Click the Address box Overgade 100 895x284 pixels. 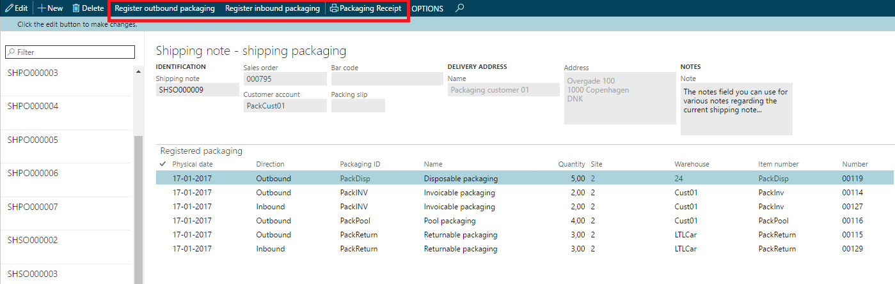coord(620,98)
